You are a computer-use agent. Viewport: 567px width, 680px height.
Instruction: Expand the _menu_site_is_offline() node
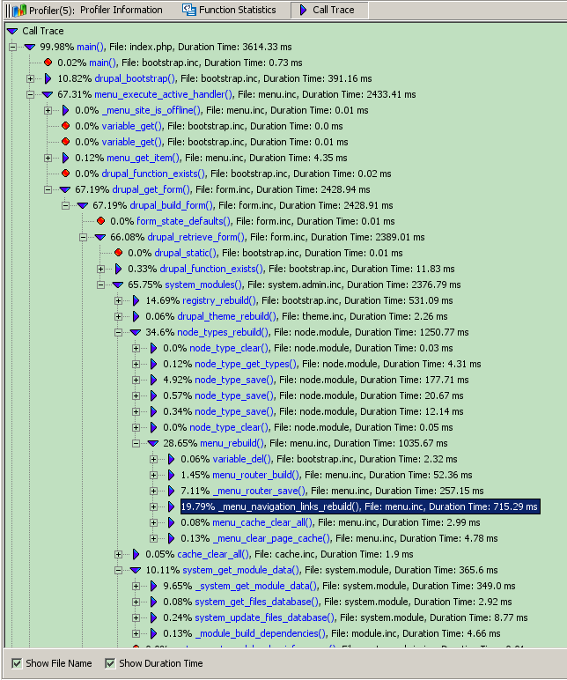click(x=48, y=110)
